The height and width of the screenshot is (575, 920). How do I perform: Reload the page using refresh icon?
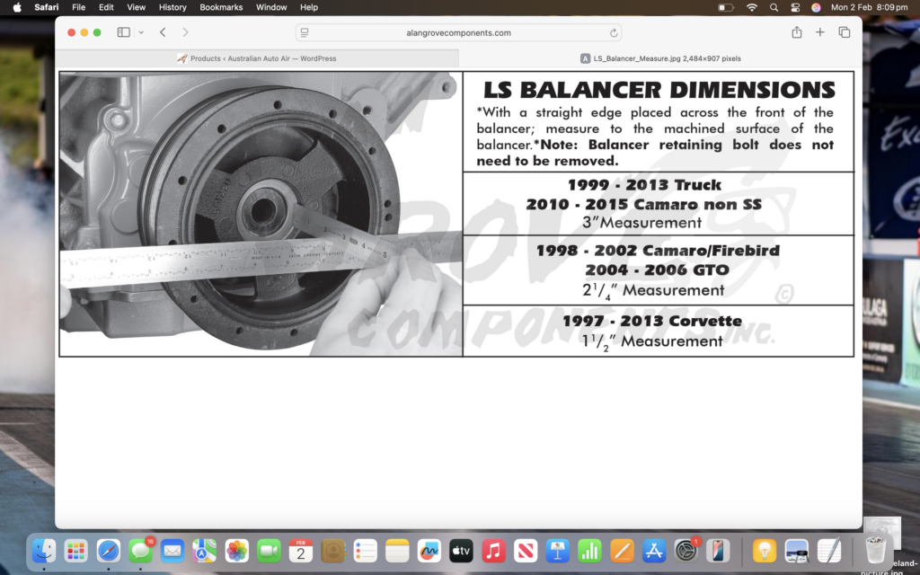(x=614, y=33)
